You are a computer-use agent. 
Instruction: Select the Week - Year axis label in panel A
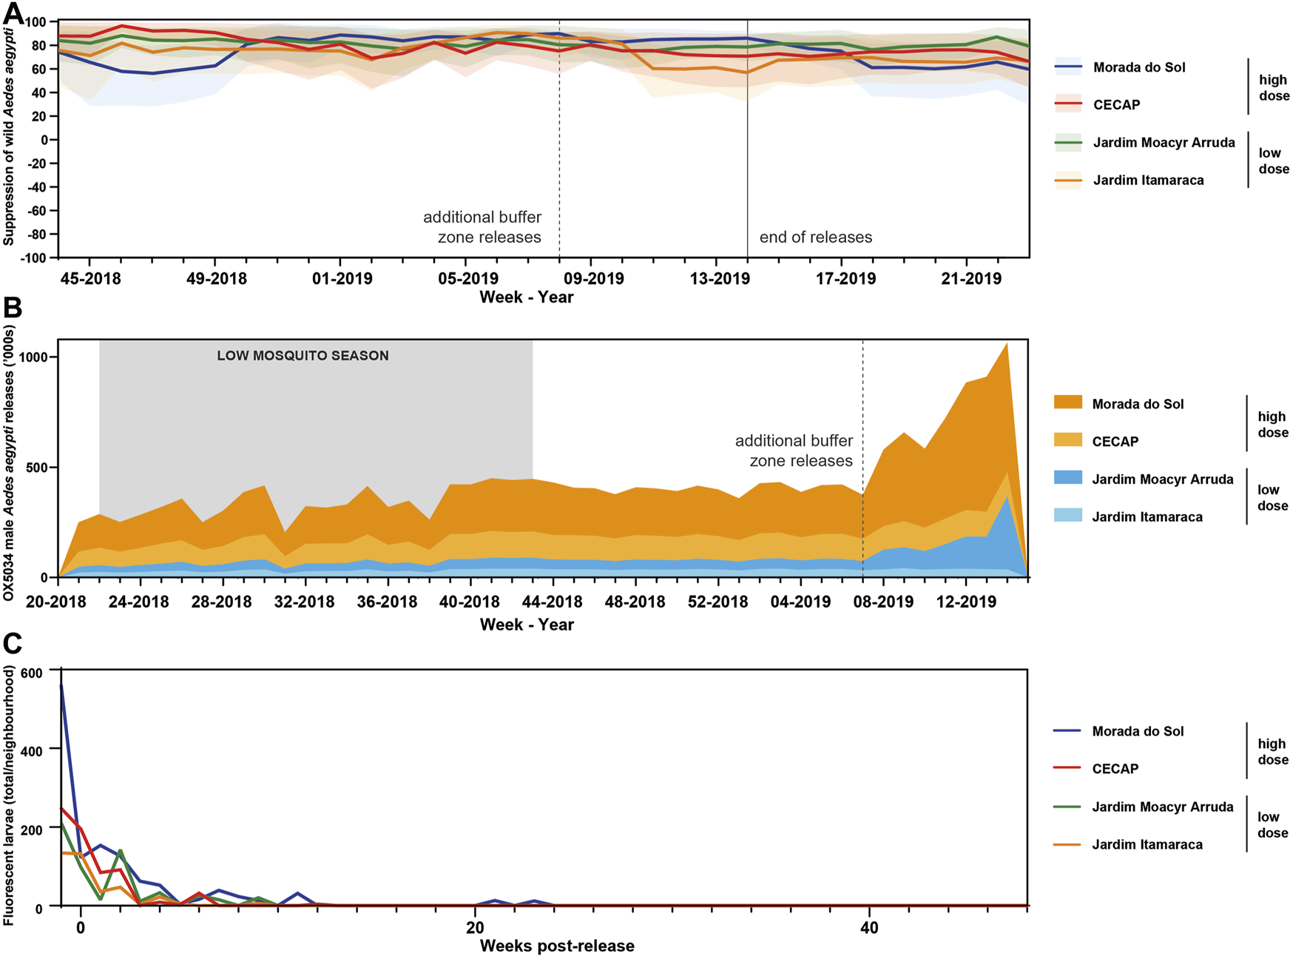[527, 296]
